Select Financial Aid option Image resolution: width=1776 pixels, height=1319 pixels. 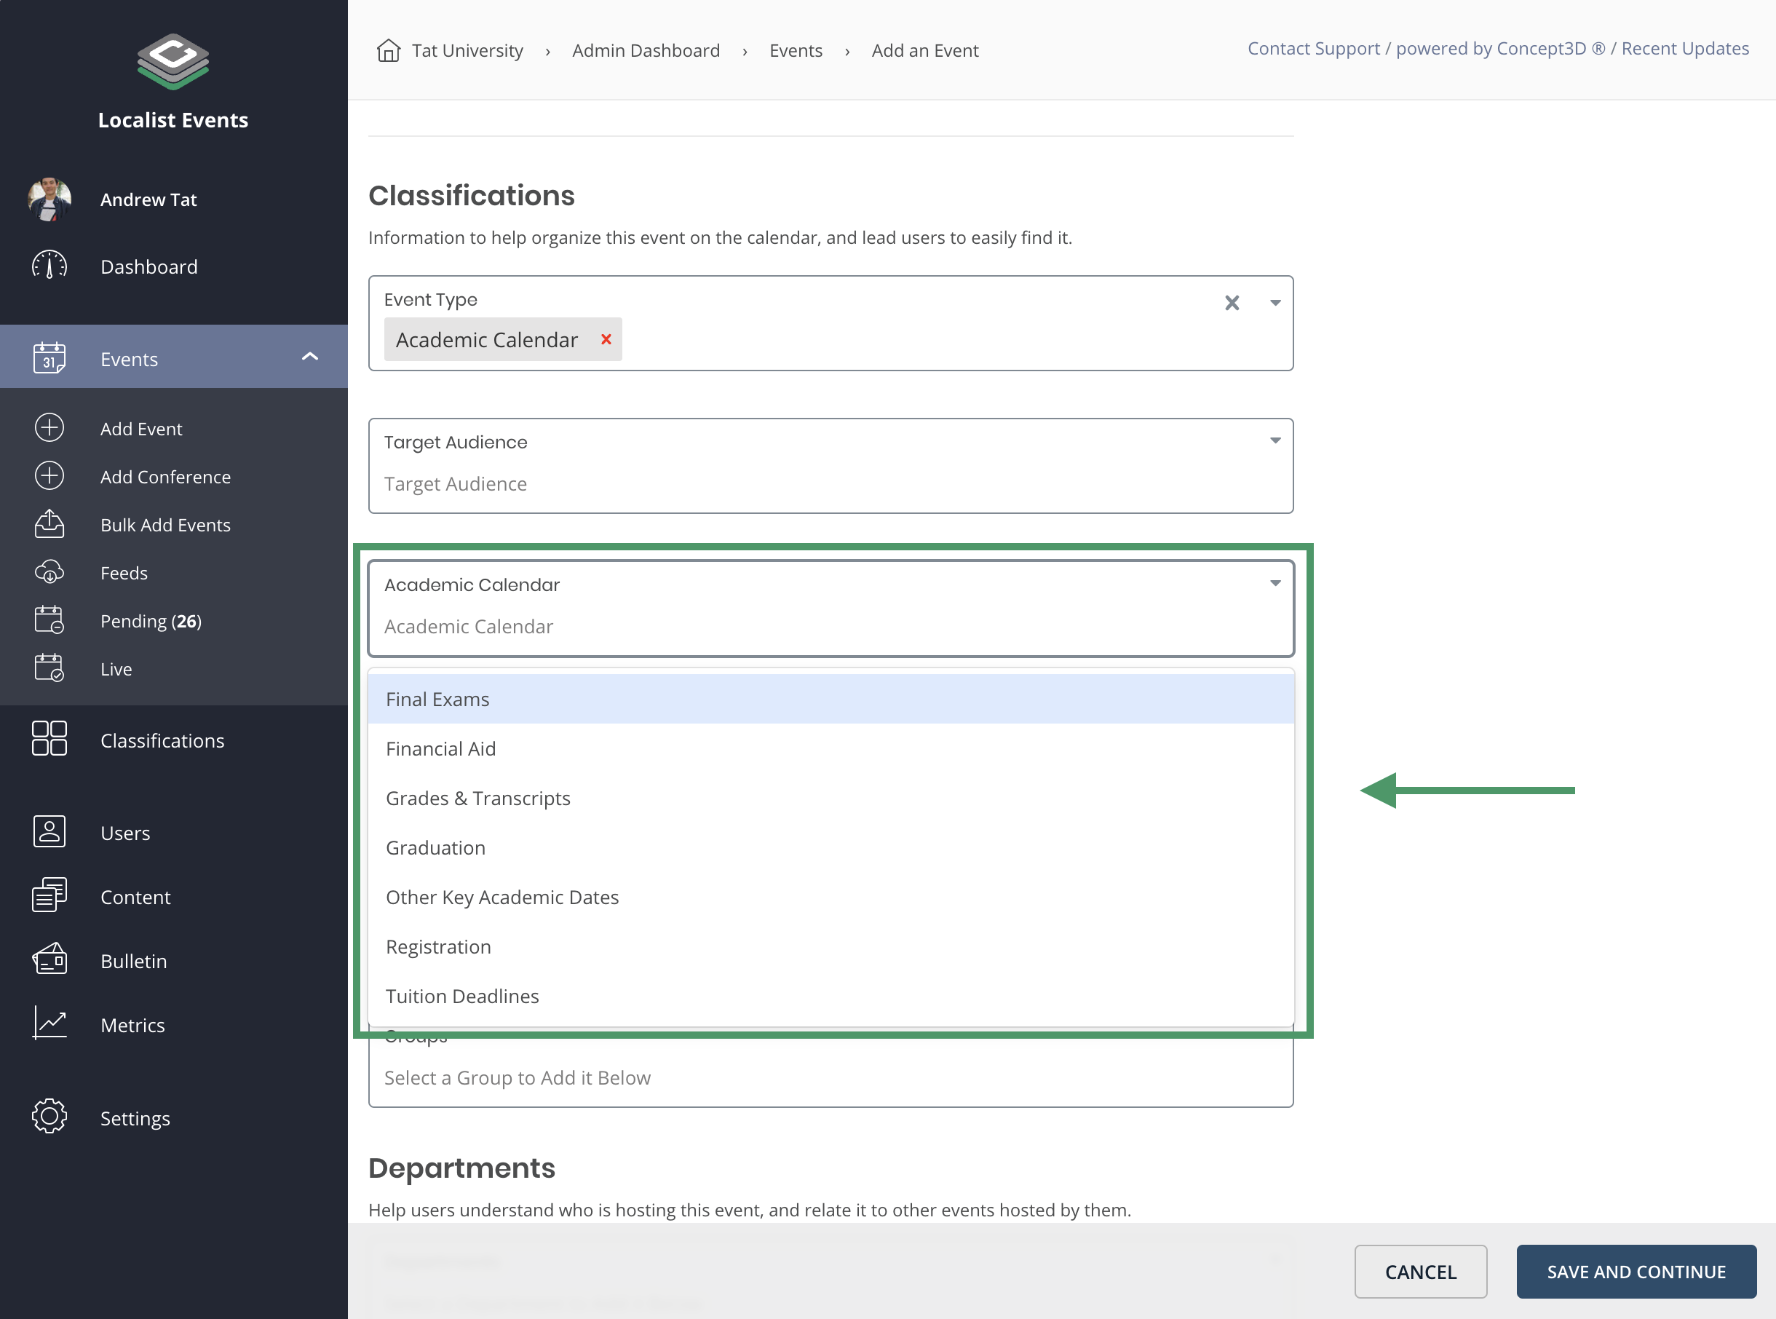831,748
